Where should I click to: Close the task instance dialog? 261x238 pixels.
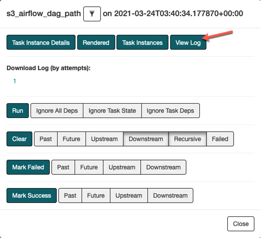coord(241,224)
